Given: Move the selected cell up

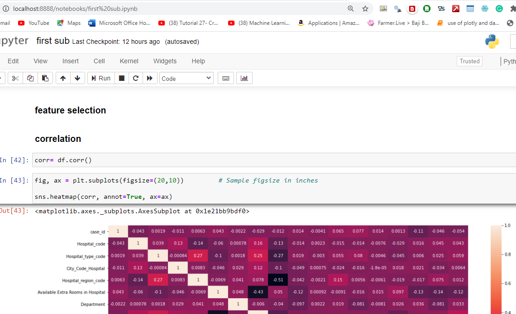Looking at the screenshot, I should 62,78.
